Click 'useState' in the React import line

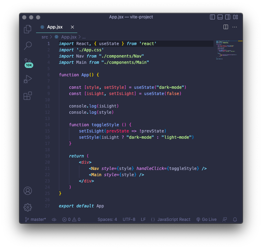[109, 44]
